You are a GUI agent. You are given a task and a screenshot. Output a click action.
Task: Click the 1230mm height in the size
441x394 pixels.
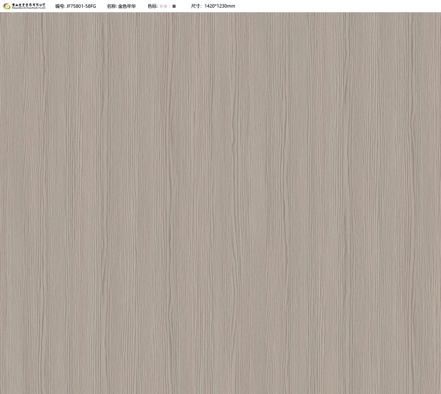click(x=226, y=6)
